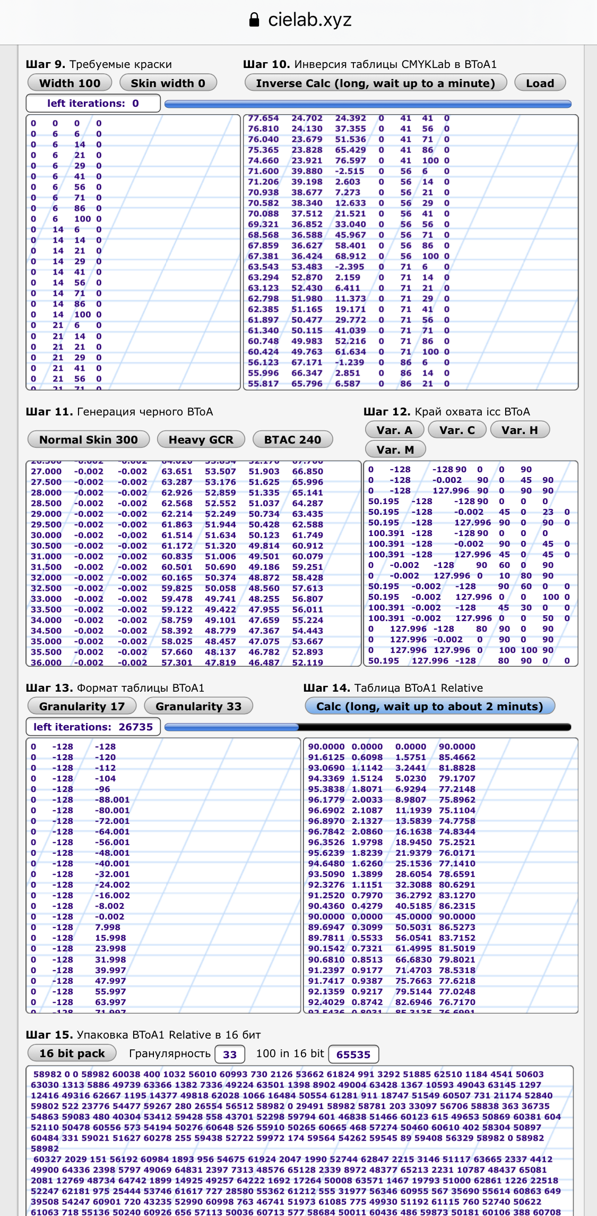Choose Heavy GCR black generation

201,439
